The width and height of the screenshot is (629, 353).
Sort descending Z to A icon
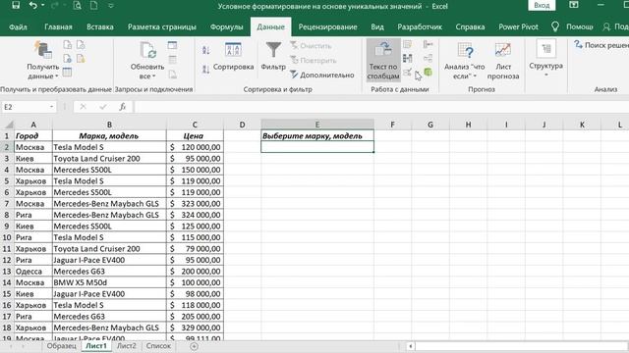205,70
